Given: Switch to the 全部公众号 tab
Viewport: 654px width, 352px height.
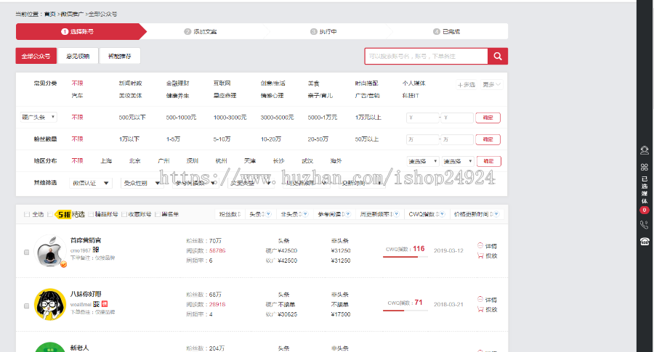Looking at the screenshot, I should tap(36, 56).
